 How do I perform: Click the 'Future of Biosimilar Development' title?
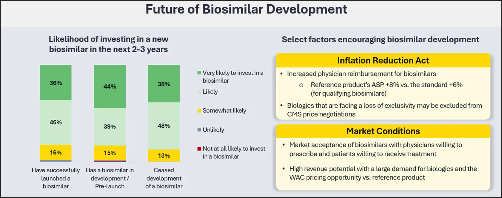[246, 9]
